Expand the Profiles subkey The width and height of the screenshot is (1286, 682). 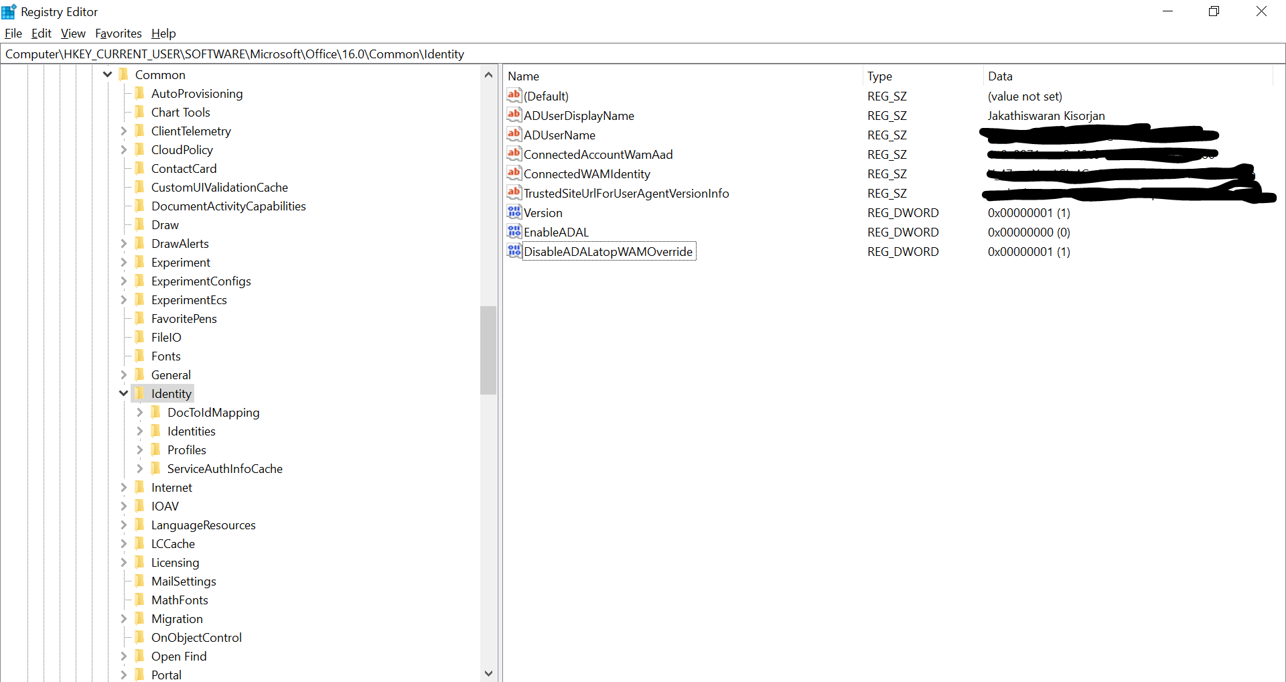139,450
